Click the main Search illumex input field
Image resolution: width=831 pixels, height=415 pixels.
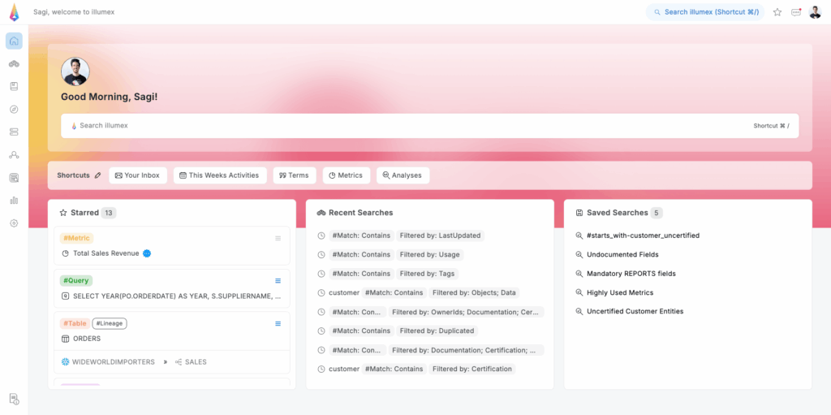(x=406, y=126)
